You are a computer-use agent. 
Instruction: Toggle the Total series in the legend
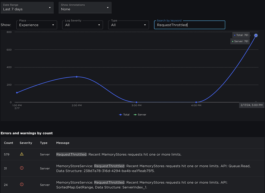[x=124, y=114]
